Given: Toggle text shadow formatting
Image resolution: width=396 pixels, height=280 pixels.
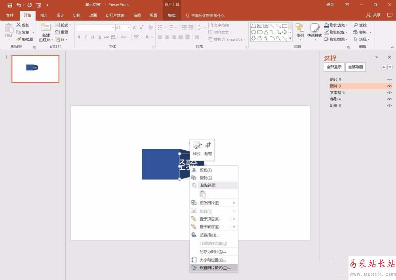Looking at the screenshot, I should tap(100, 37).
